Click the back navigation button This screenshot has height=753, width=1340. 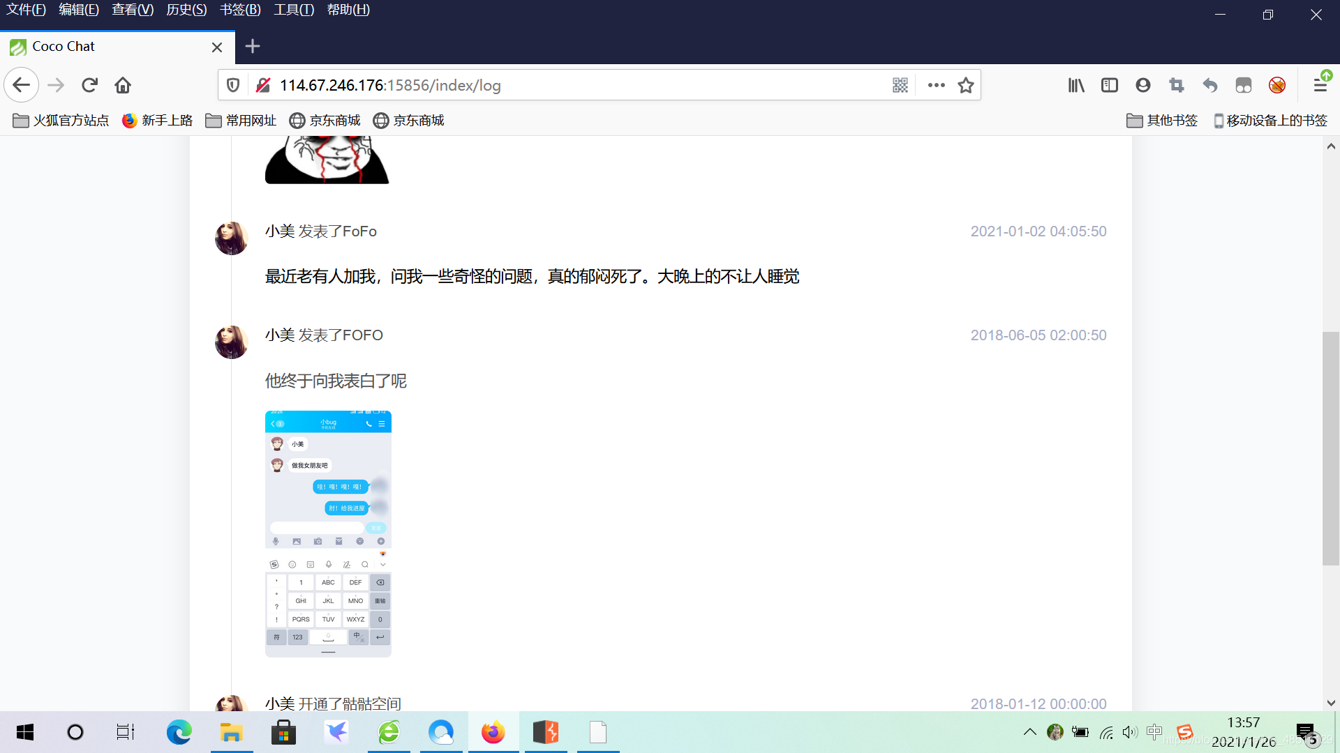pos(22,84)
